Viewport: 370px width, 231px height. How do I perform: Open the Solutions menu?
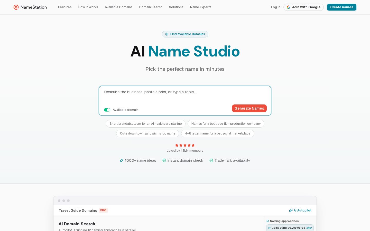[x=176, y=7]
